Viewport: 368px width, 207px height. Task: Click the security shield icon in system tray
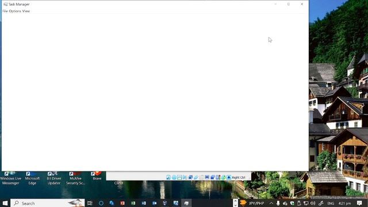tap(292, 203)
